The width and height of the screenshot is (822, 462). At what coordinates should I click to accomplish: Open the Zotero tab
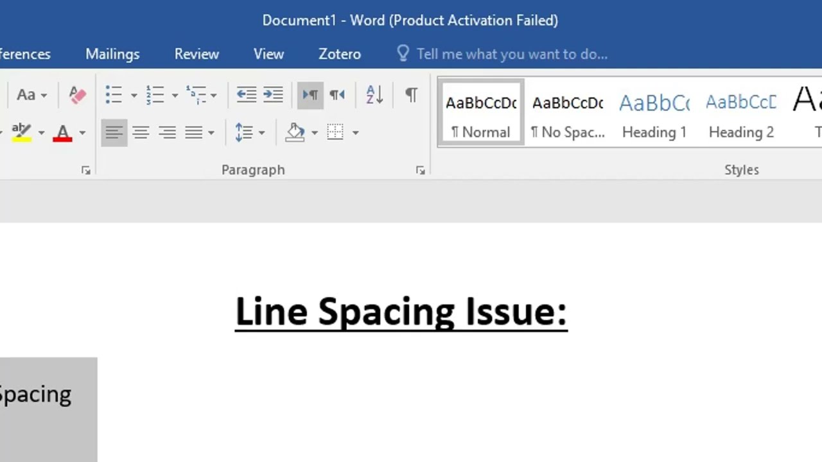coord(340,54)
